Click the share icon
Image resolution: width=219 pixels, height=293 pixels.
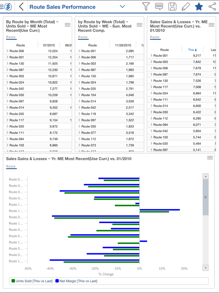coord(212,6)
